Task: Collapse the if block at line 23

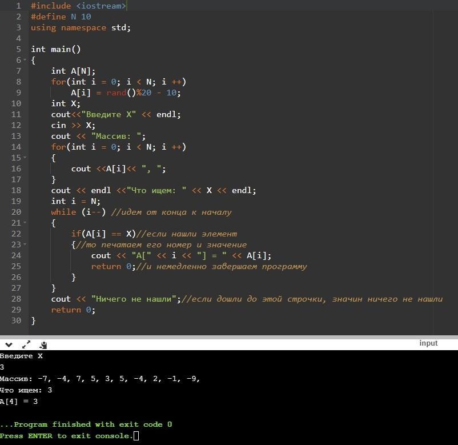Action: click(x=25, y=245)
